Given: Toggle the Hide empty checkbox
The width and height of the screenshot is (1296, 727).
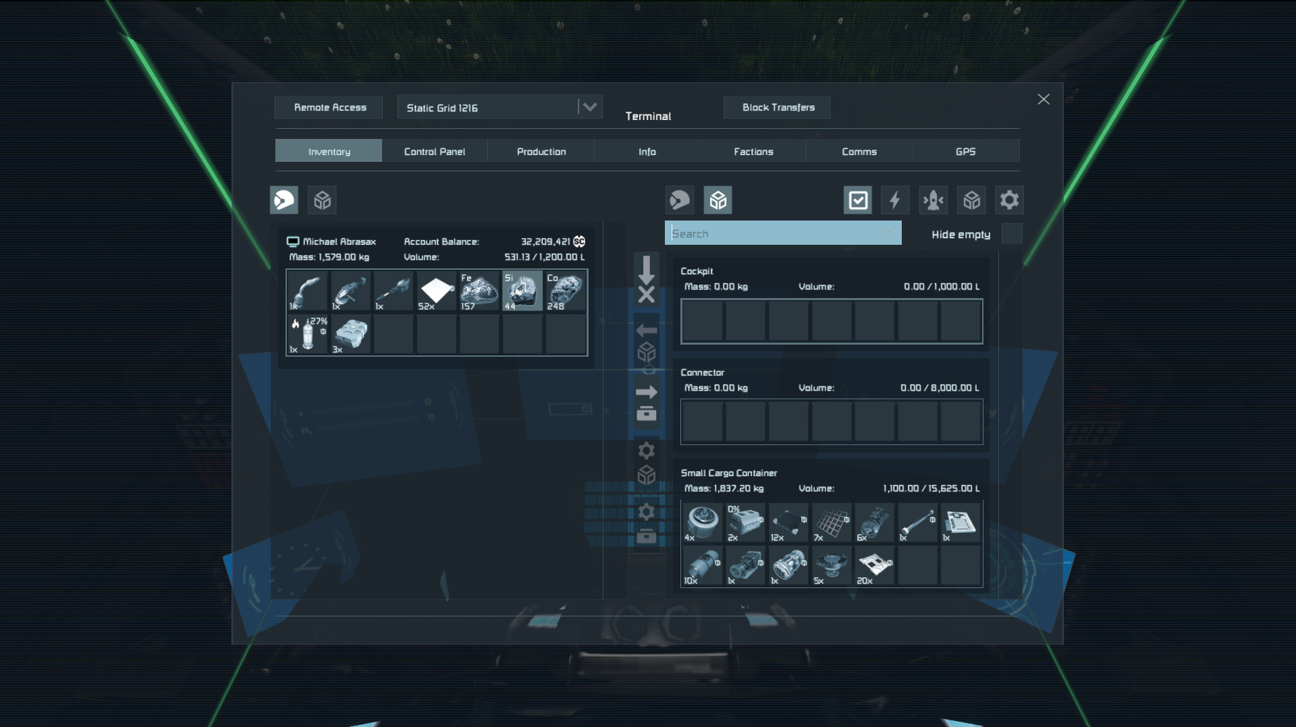Looking at the screenshot, I should 1012,234.
